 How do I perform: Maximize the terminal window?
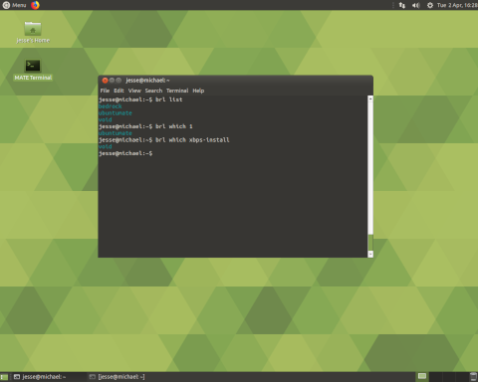[x=119, y=81]
